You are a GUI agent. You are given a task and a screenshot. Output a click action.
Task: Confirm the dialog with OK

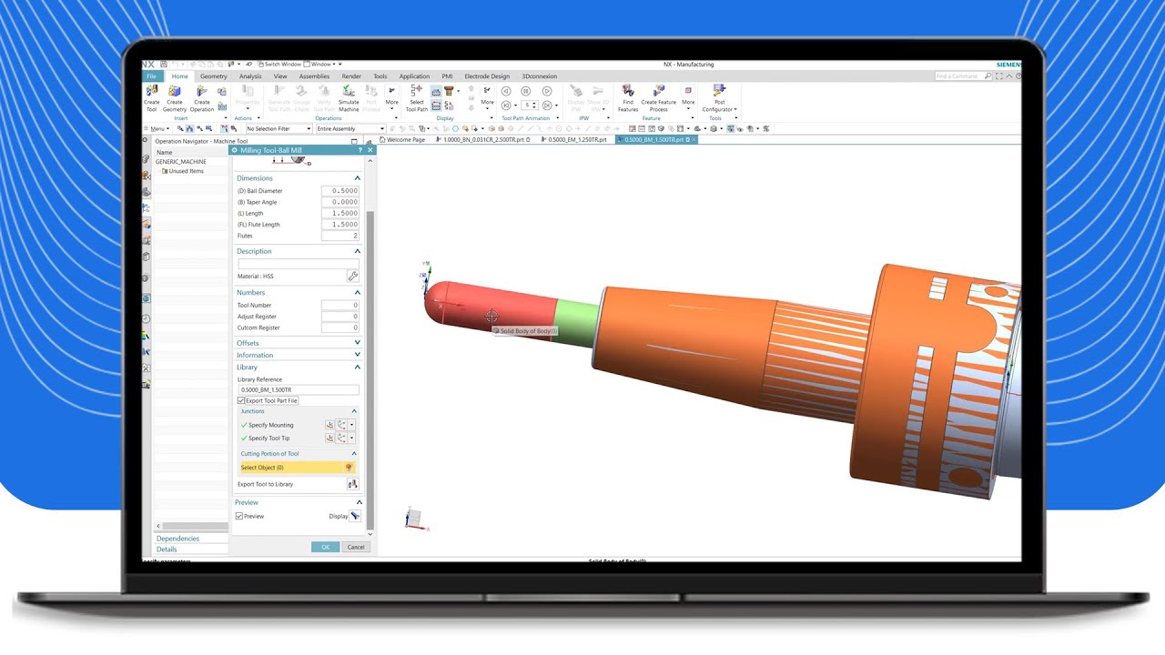pos(326,547)
